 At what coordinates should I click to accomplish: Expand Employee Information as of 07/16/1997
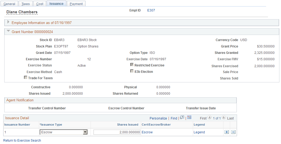click(8, 22)
